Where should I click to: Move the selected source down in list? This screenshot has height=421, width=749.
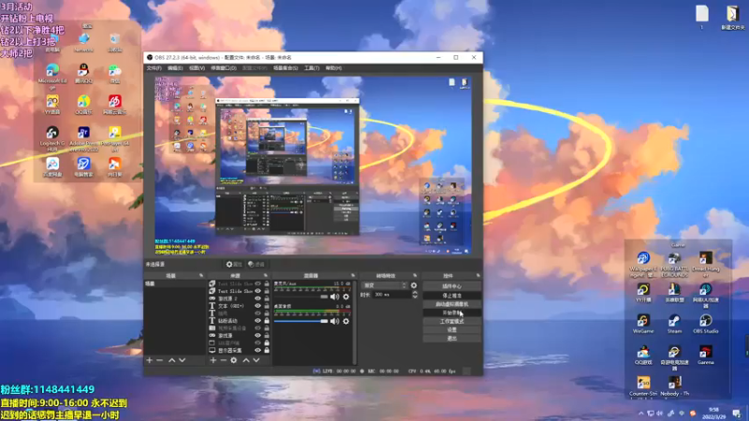pyautogui.click(x=256, y=360)
